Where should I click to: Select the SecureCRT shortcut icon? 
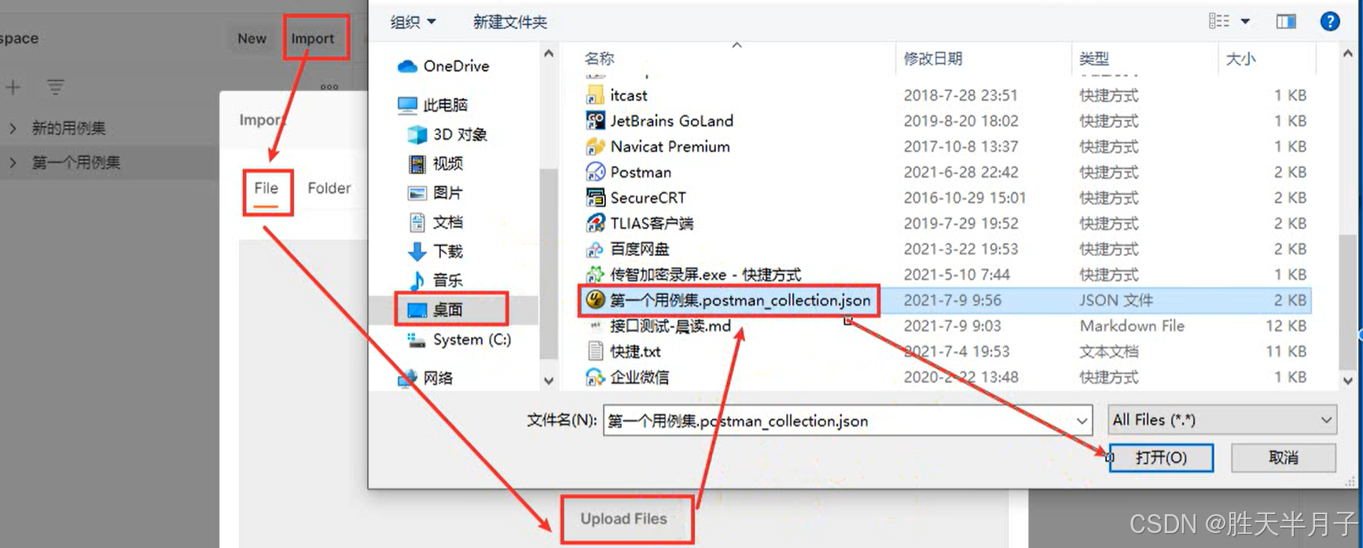[x=595, y=197]
